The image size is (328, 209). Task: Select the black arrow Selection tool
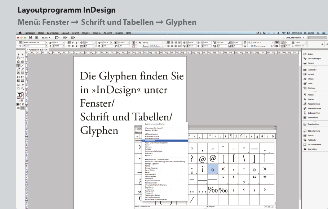tap(18, 54)
